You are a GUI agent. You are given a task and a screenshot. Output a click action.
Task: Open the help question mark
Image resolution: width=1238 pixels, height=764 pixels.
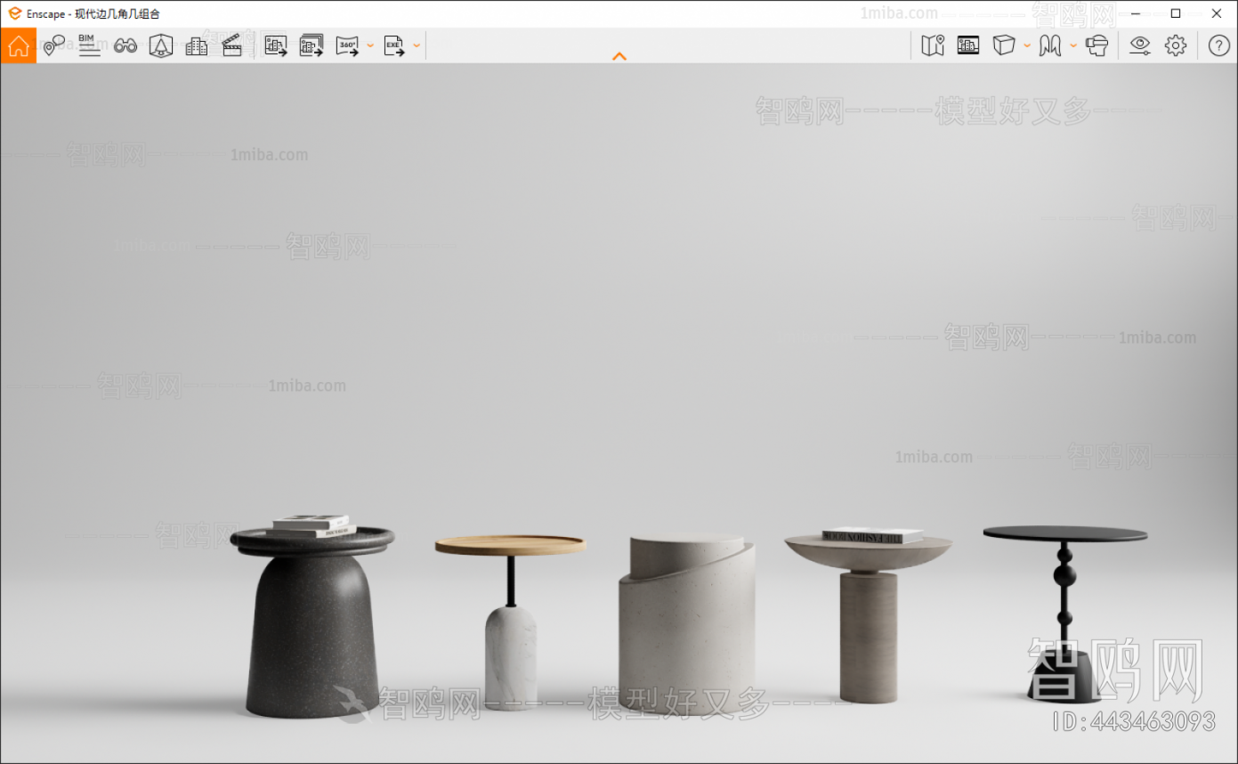click(1219, 45)
